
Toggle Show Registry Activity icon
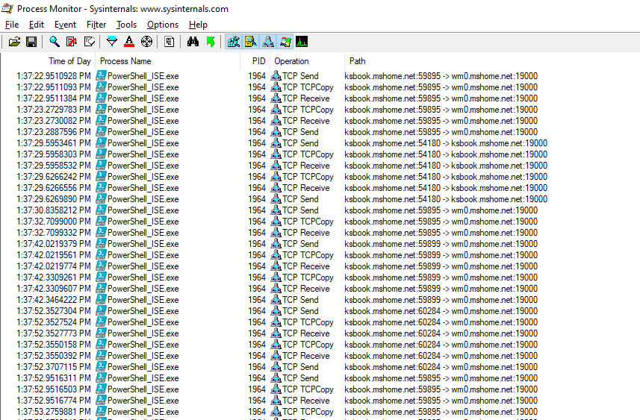tap(234, 42)
